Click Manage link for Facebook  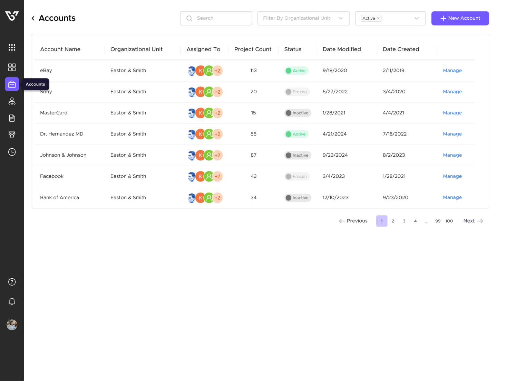click(x=452, y=176)
